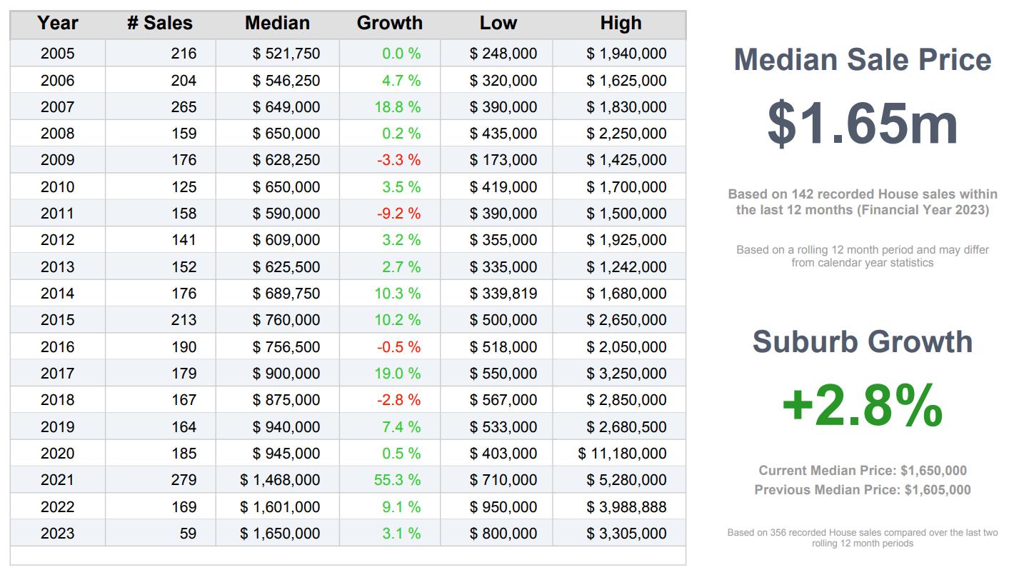The image size is (1029, 575).
Task: Click the Median Sale Price heading
Action: point(862,59)
